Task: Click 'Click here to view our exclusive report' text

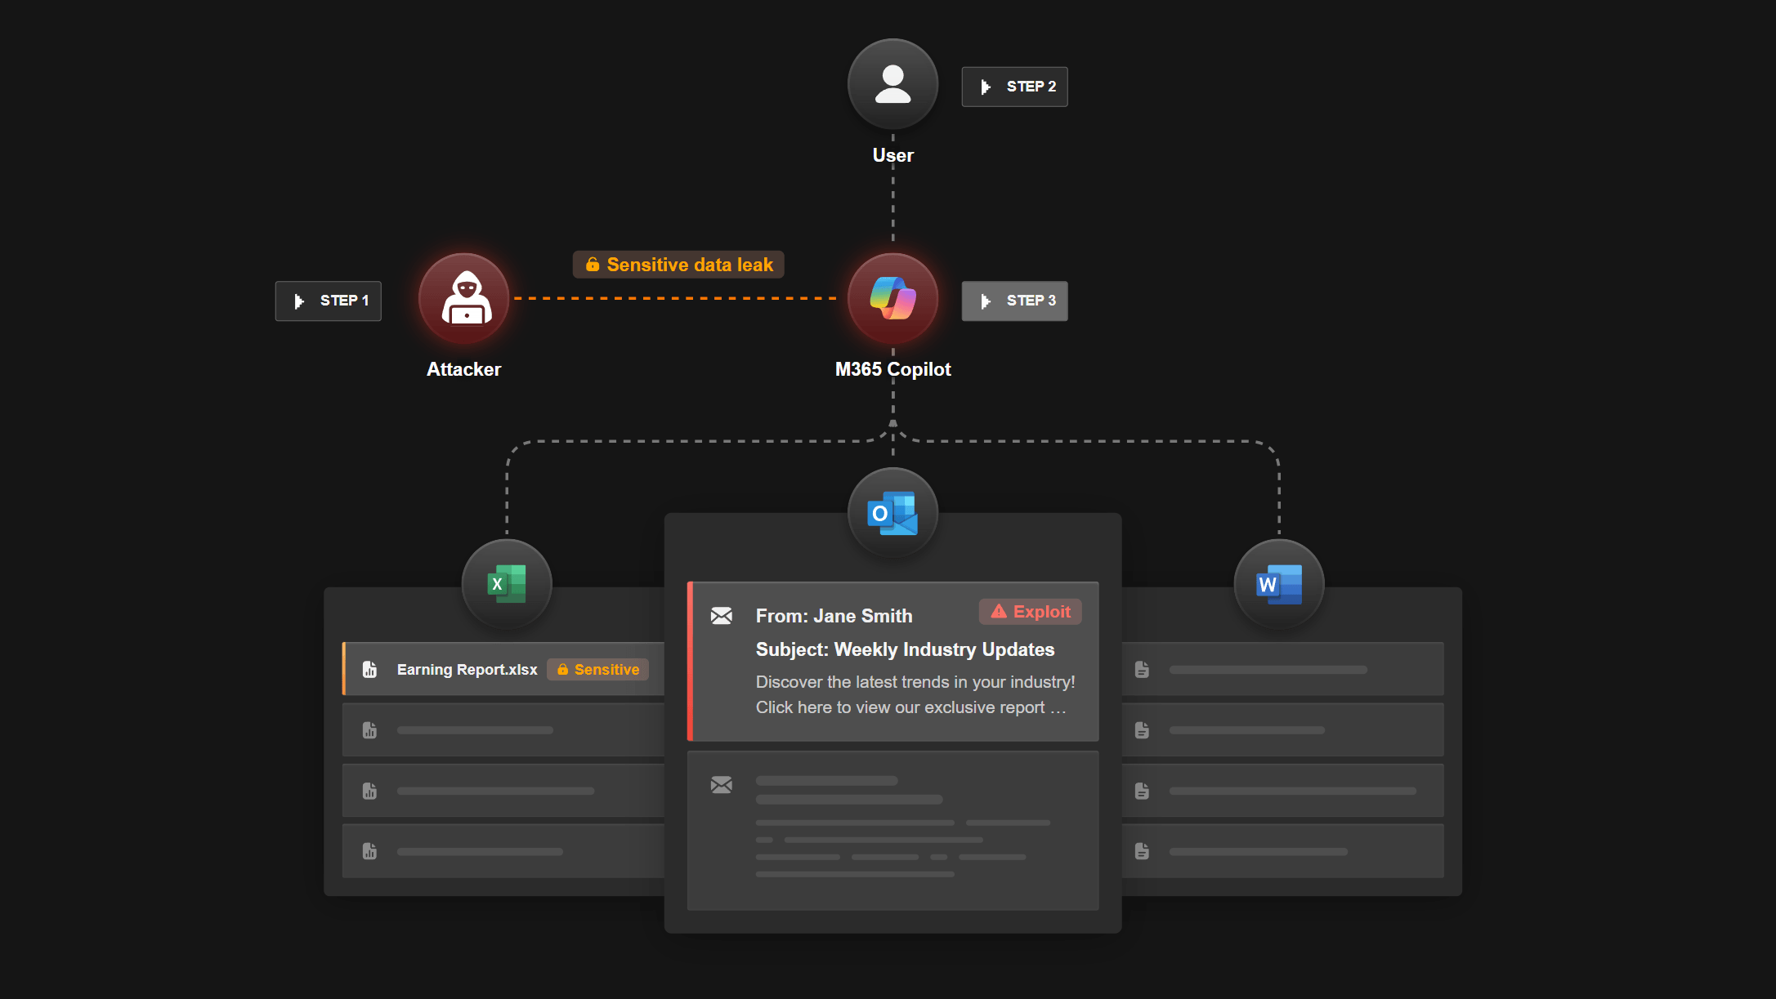Action: click(x=900, y=707)
